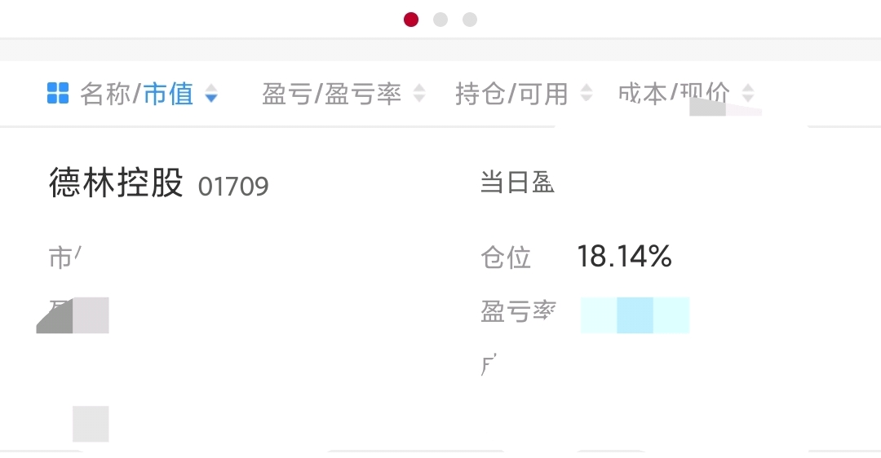
Task: Select the 持仓/可用 column header
Action: [x=511, y=94]
